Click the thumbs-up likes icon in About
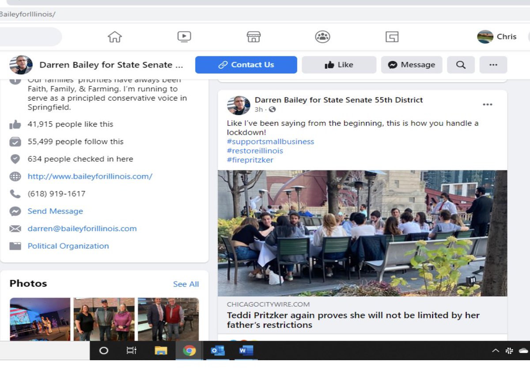Viewport: 530px width, 373px height. coord(15,124)
